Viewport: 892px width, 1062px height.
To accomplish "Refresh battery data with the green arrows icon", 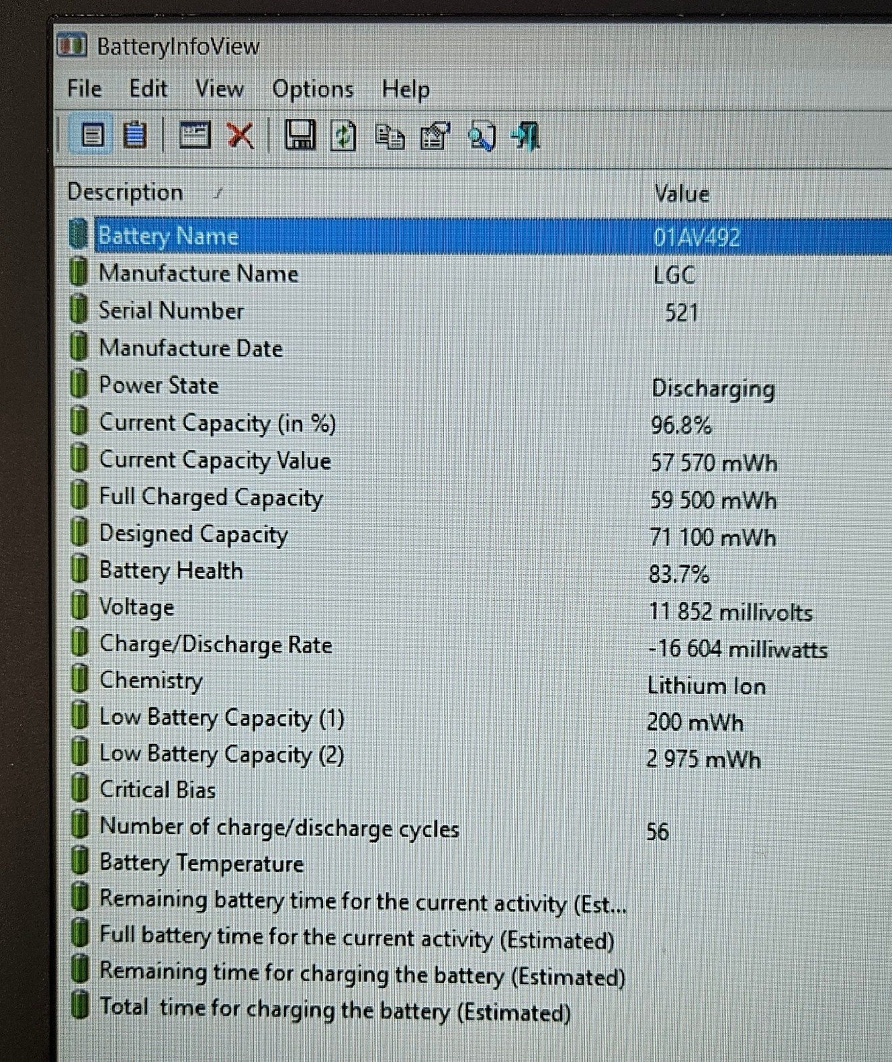I will [x=343, y=136].
